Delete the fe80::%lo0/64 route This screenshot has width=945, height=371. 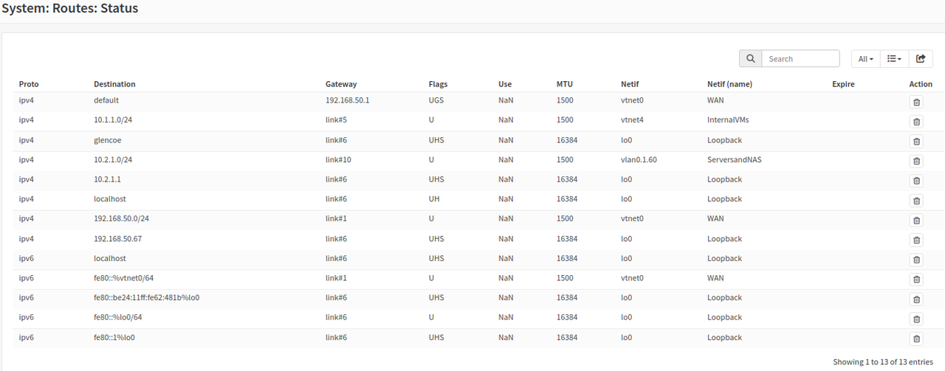coord(916,319)
